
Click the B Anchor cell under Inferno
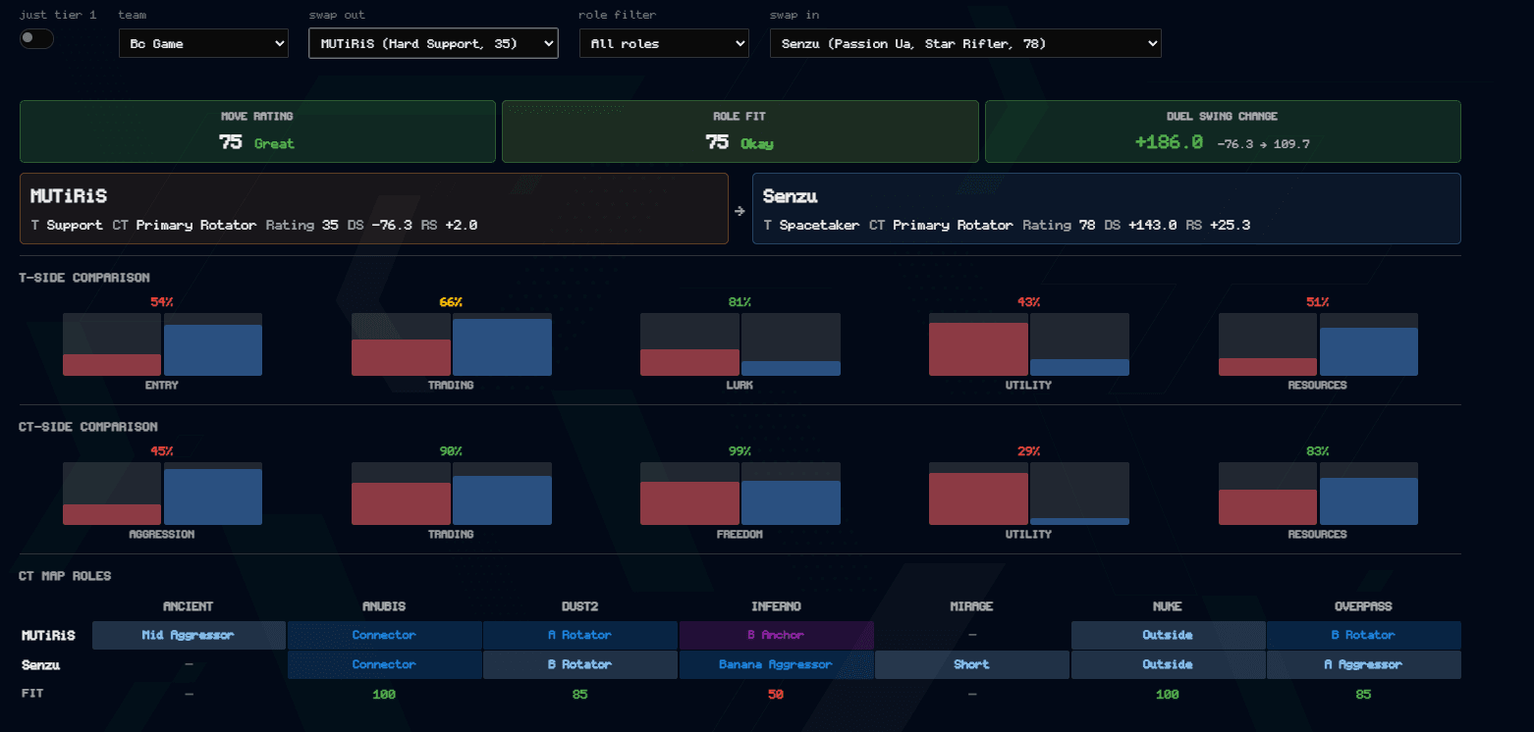point(776,635)
